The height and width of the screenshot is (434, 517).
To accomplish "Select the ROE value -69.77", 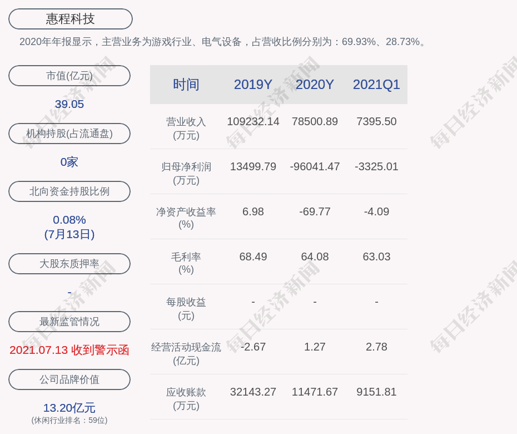I will (315, 211).
